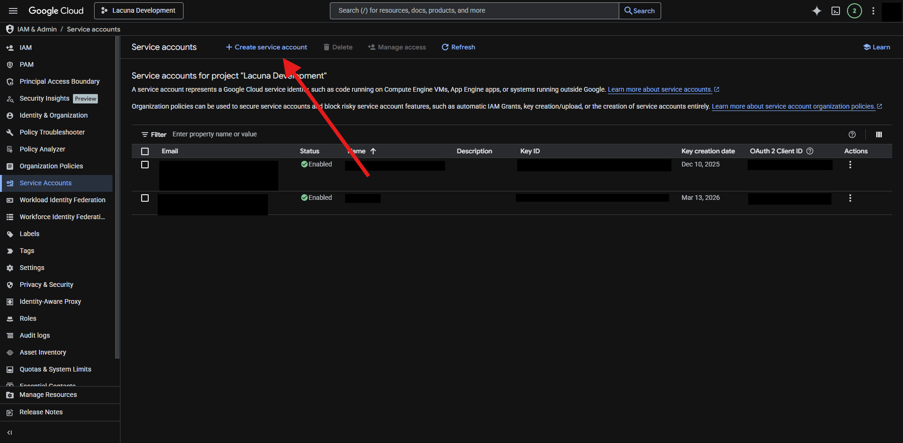
Task: Check the first service account row checkbox
Action: (145, 165)
